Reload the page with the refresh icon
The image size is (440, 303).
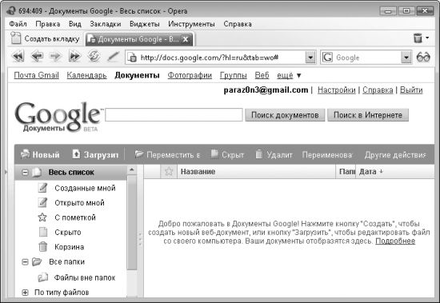pyautogui.click(x=94, y=57)
